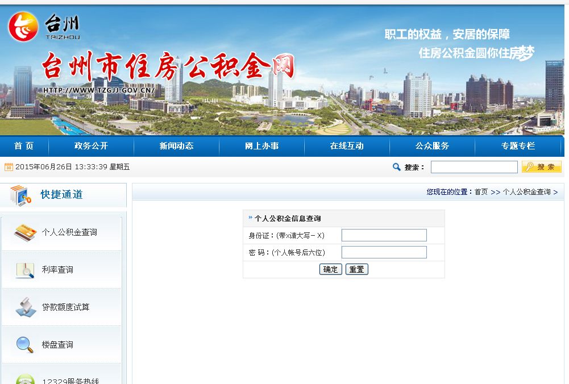This screenshot has width=569, height=384.
Task: Open the 首页 navigation menu item
Action: [24, 146]
